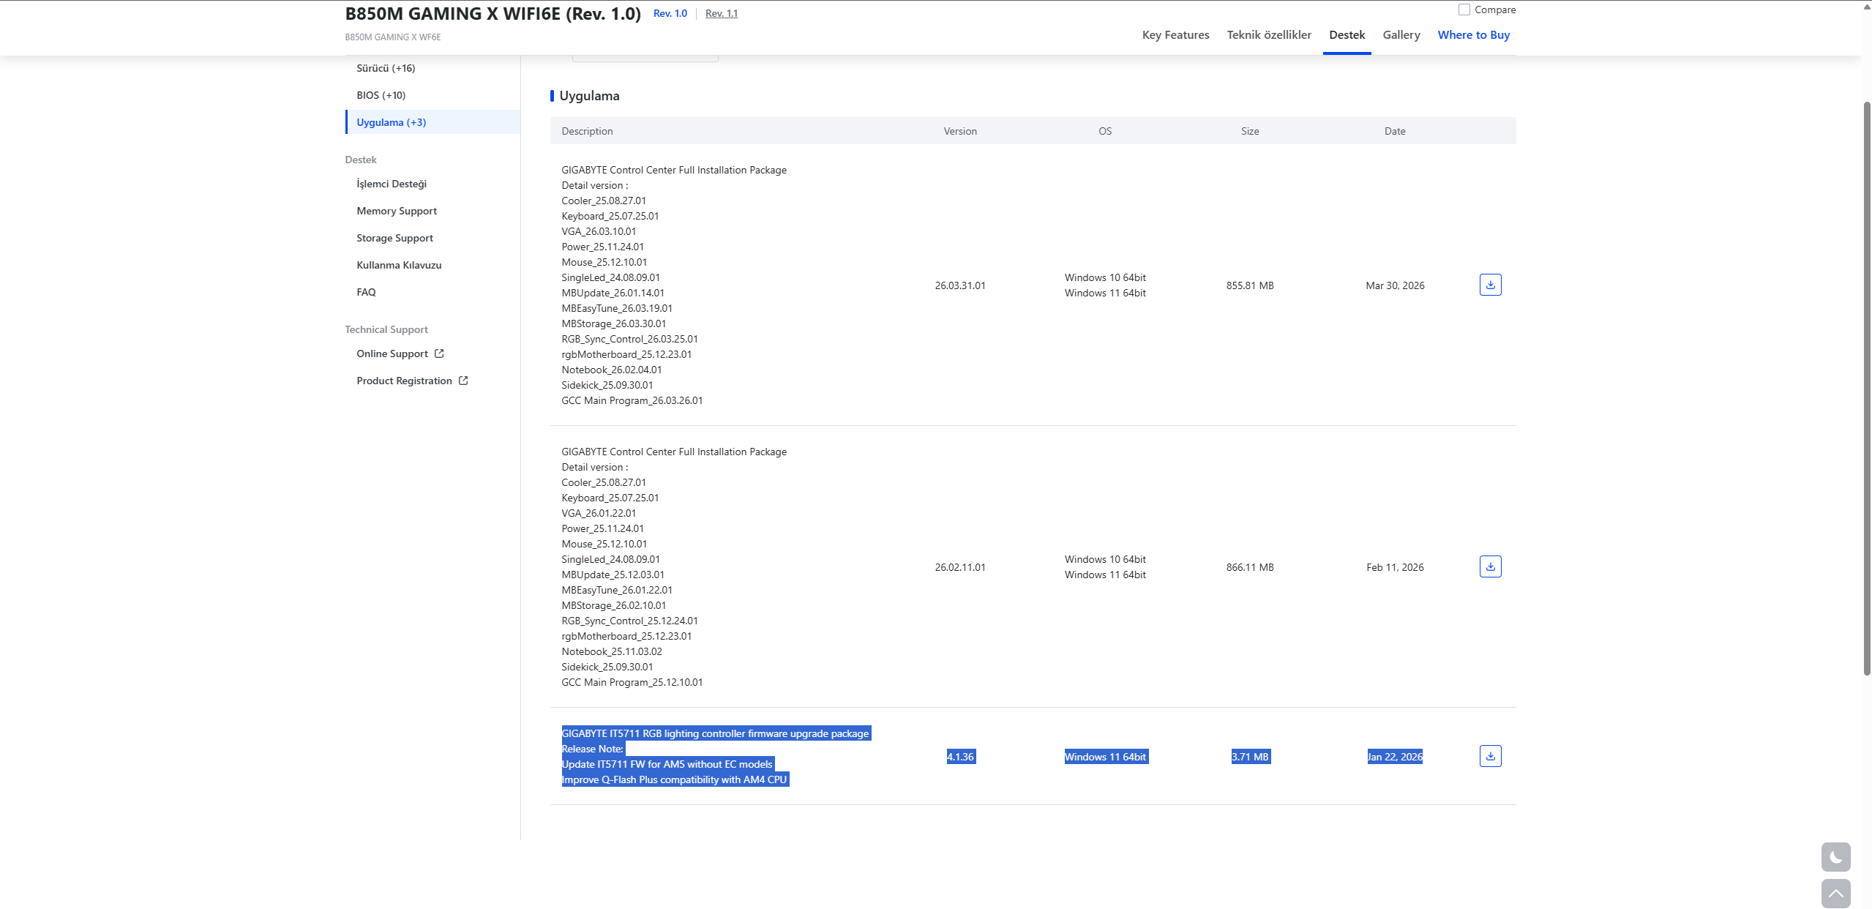This screenshot has height=909, width=1872.
Task: Click the Date column header
Action: [1395, 131]
